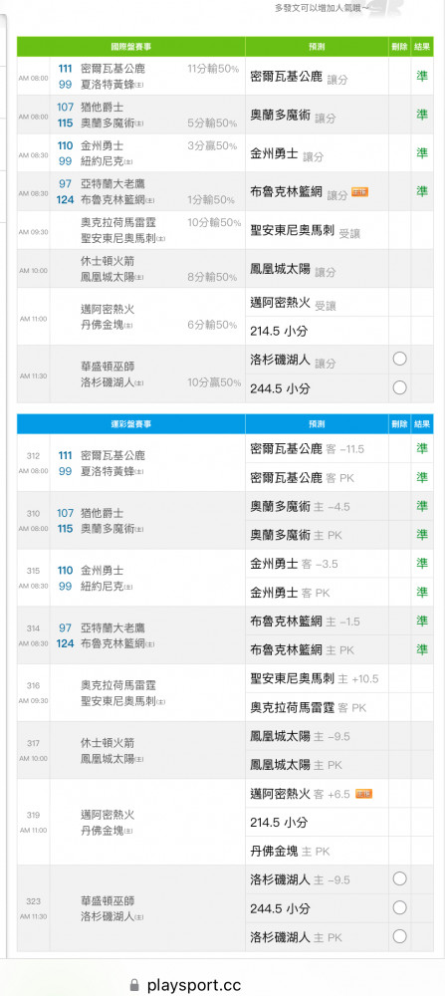Click the 刪除 header in 運彩盤 table
Image resolution: width=445 pixels, height=996 pixels.
pos(399,423)
